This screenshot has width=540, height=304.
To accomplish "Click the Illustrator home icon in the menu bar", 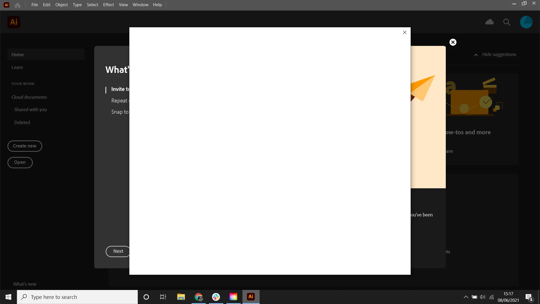I will (x=17, y=5).
